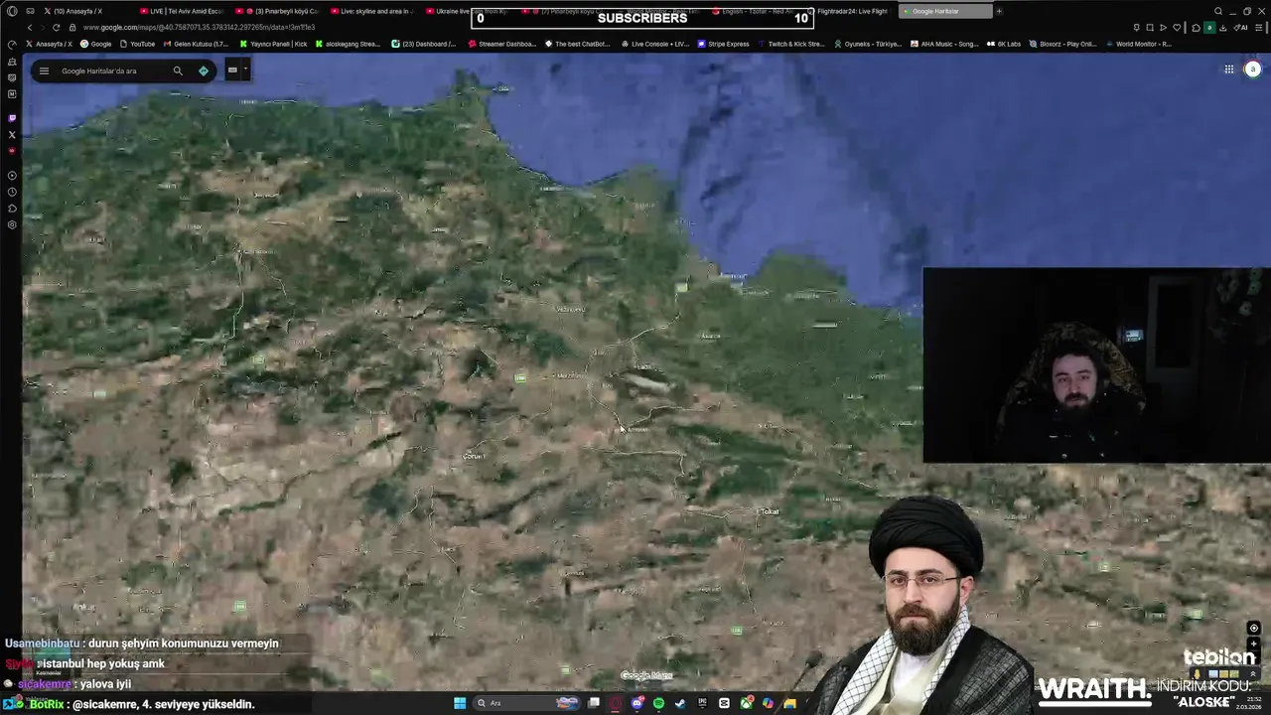This screenshot has width=1271, height=715.
Task: Open the X (Twitter) sidebar icon
Action: (x=12, y=134)
